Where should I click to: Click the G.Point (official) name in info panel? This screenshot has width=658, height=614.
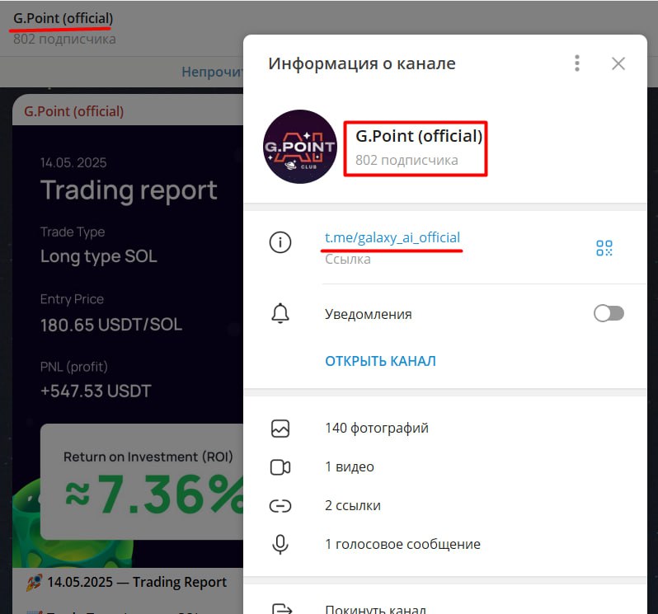click(419, 136)
